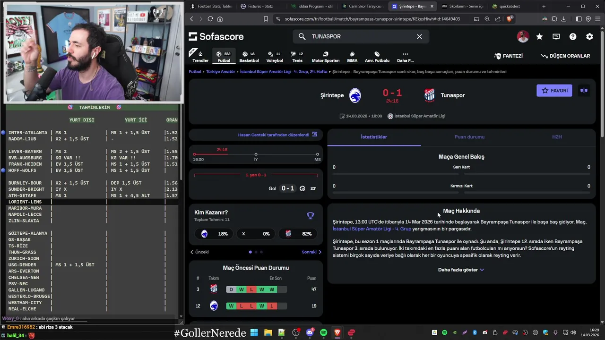Viewport: 605px width, 340px height.
Task: Open a new browser tab
Action: coord(544,6)
